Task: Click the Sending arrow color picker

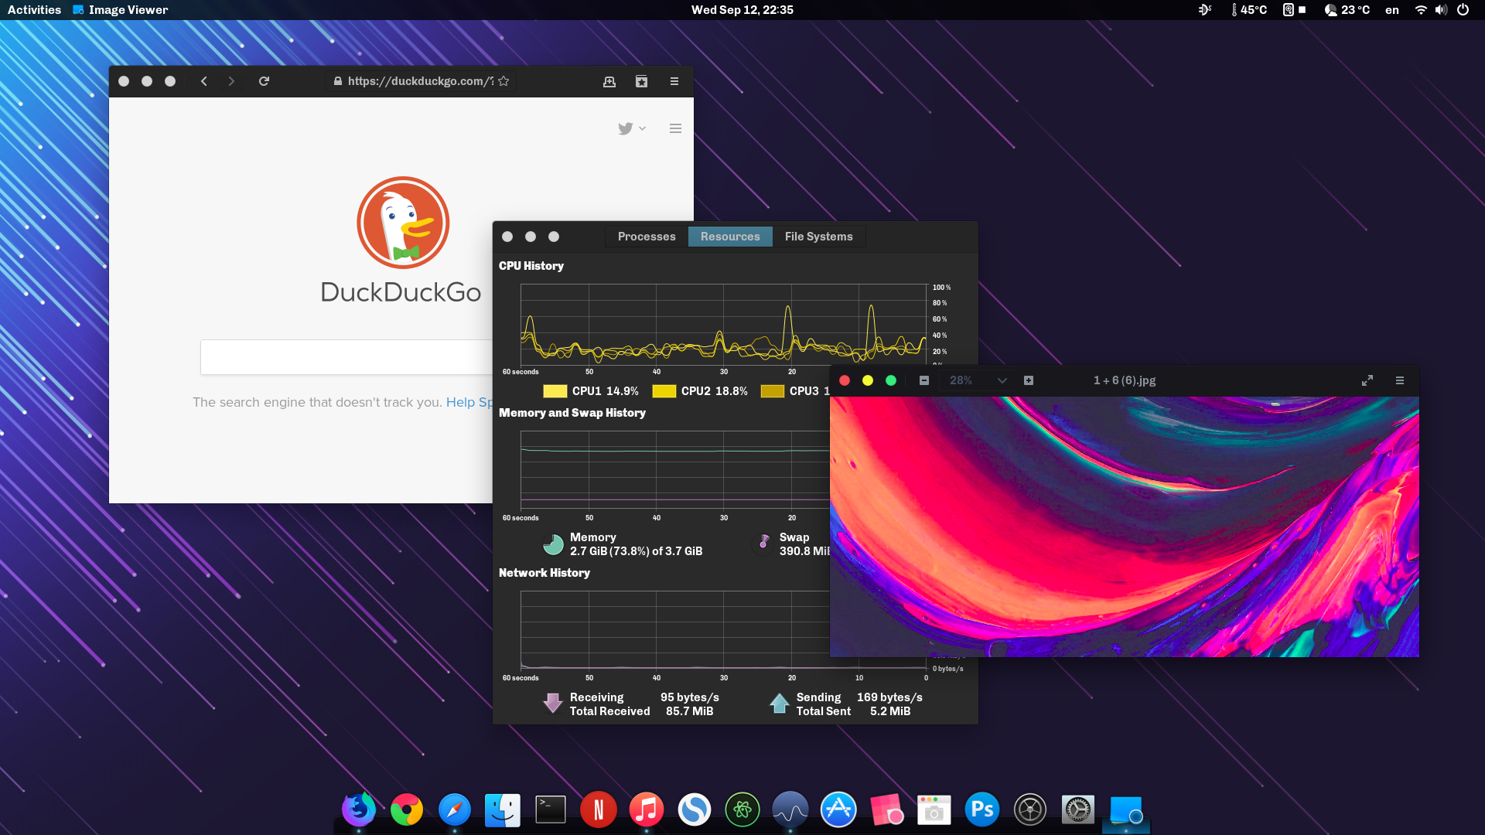Action: 779,703
